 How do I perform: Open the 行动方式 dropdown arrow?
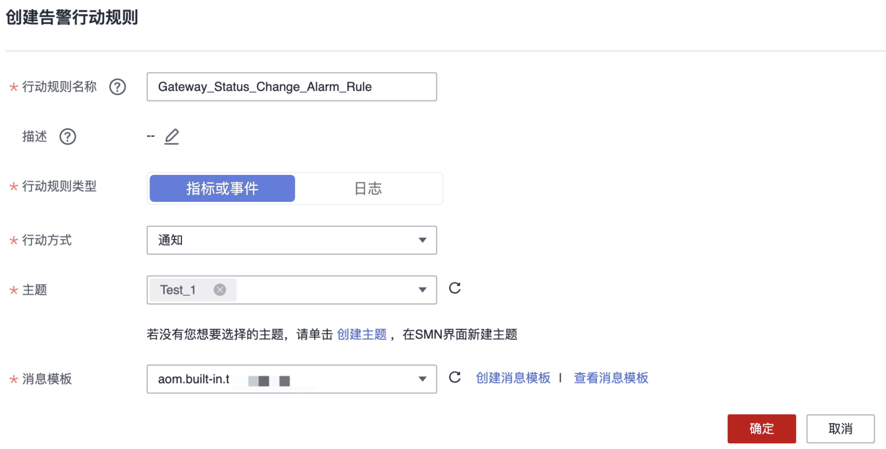422,240
